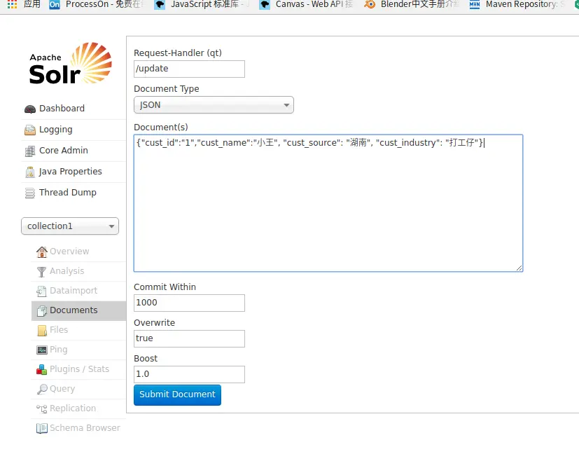
Task: Open the Files link
Action: (59, 329)
